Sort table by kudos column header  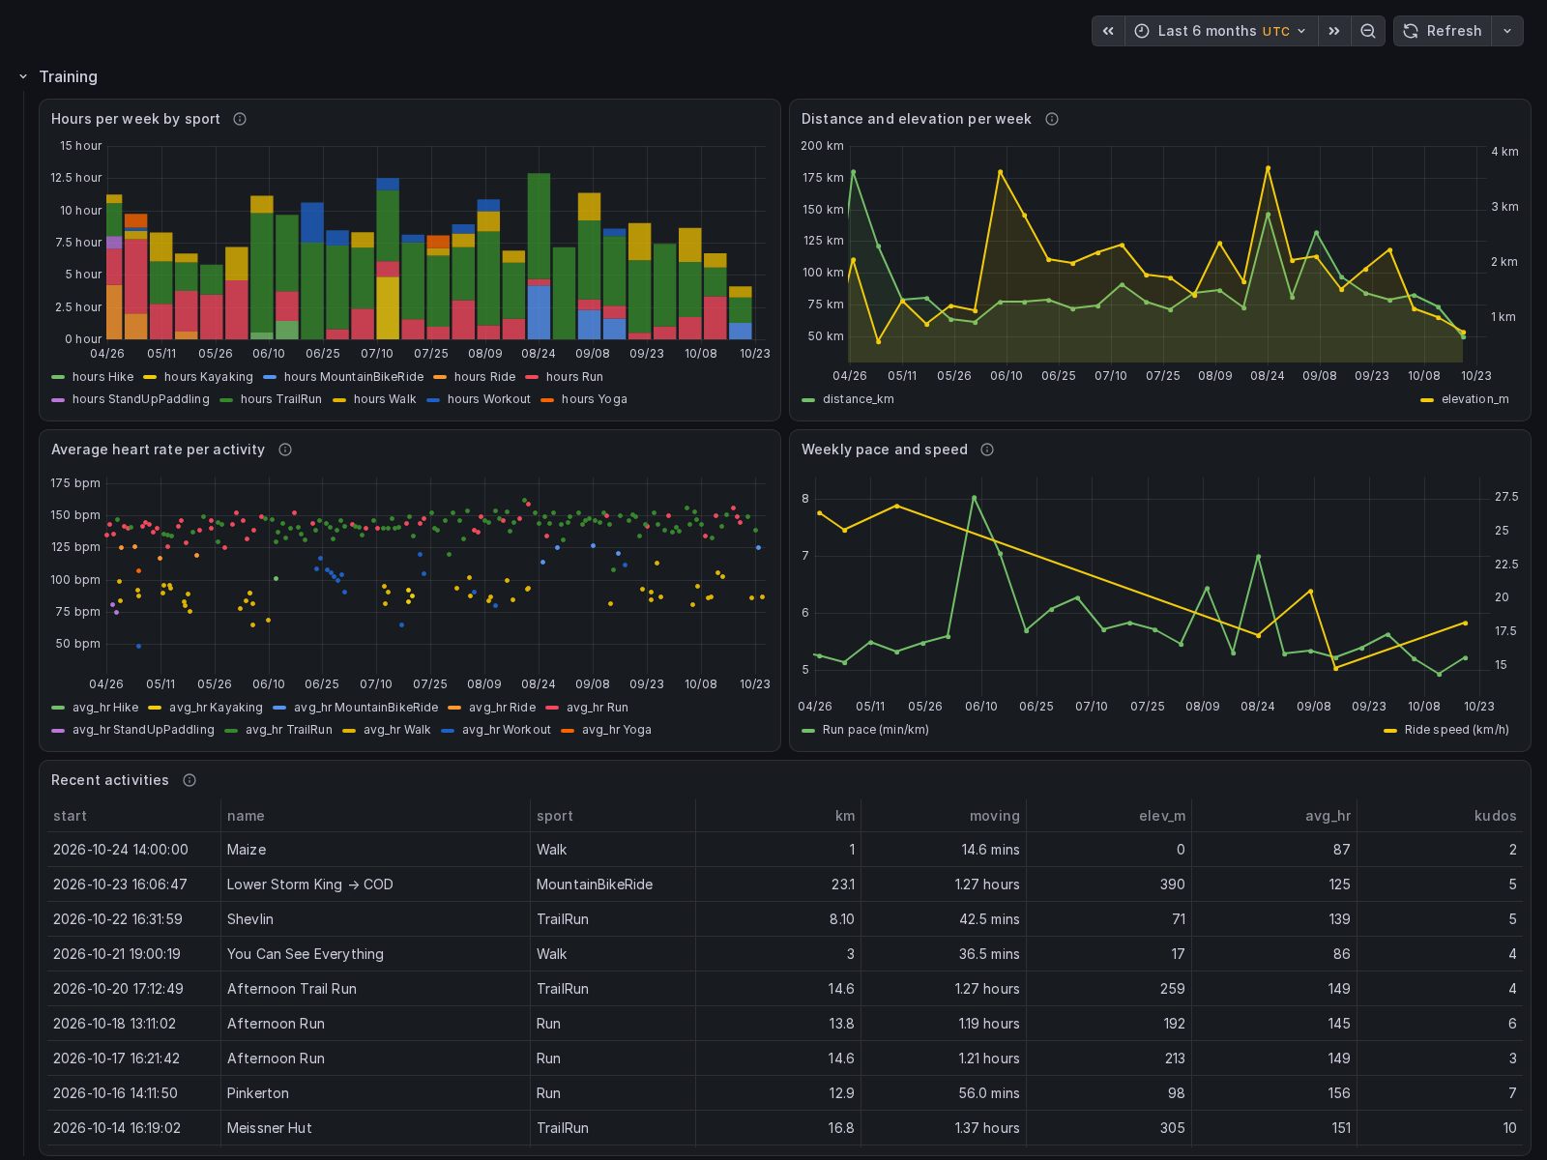(1495, 816)
